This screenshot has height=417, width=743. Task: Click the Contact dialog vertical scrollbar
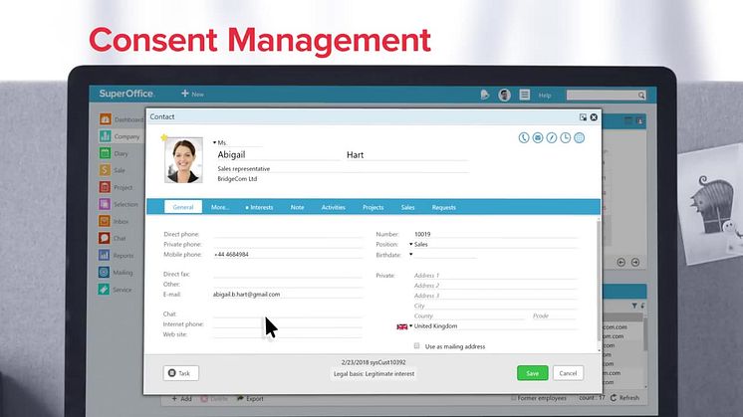point(598,284)
